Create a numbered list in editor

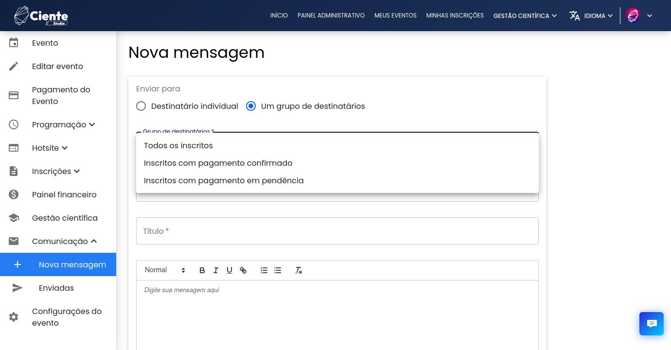coord(264,270)
